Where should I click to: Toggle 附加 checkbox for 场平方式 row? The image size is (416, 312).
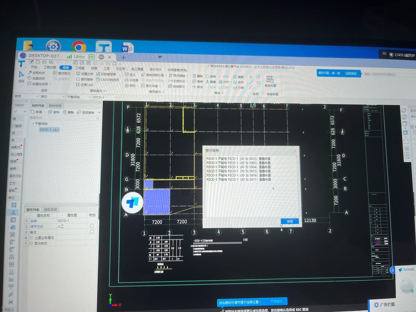point(92,226)
